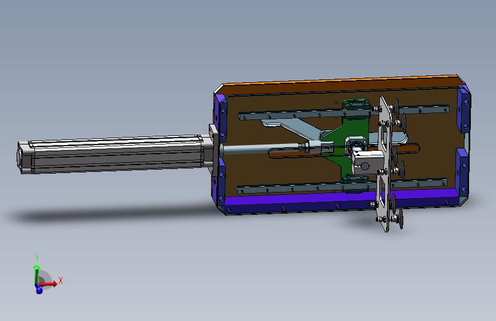Pick the purple bottom side panel
Screen dimensions: 496x321
point(342,202)
